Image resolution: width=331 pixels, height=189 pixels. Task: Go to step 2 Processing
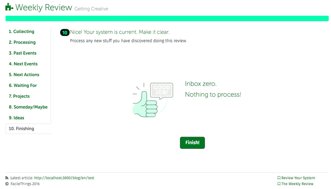click(x=22, y=42)
